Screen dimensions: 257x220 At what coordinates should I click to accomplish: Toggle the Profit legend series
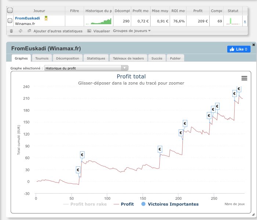(x=124, y=204)
